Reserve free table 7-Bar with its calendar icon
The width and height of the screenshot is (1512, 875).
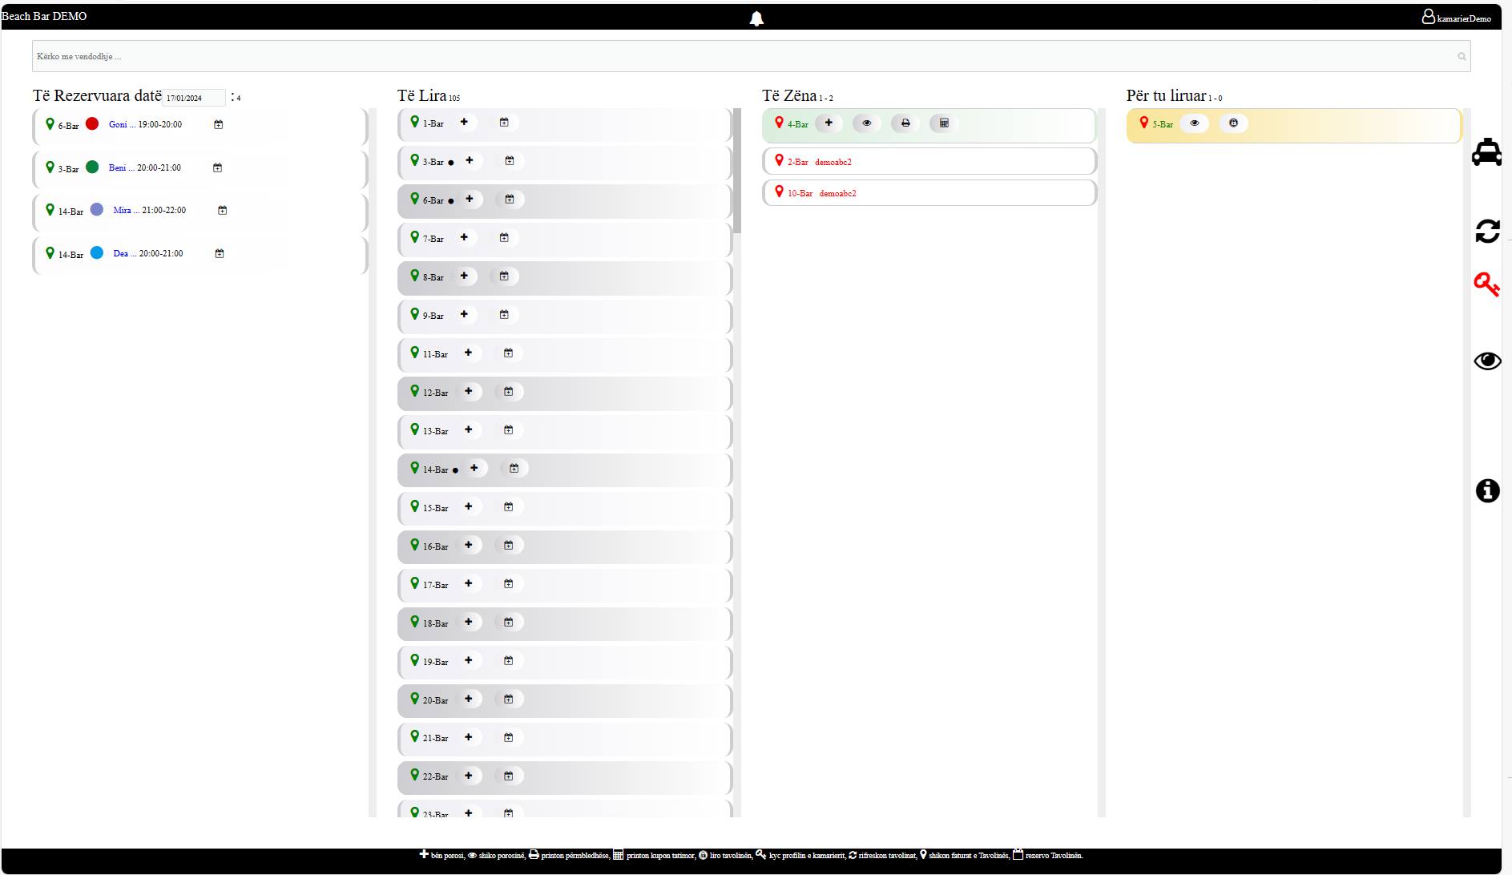(x=504, y=238)
